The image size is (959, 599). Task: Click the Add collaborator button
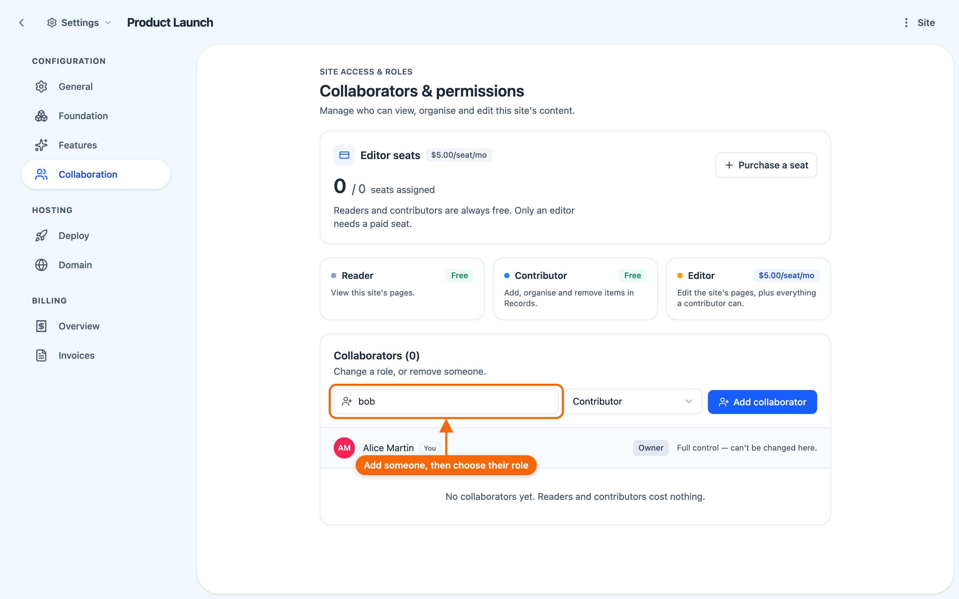point(762,402)
